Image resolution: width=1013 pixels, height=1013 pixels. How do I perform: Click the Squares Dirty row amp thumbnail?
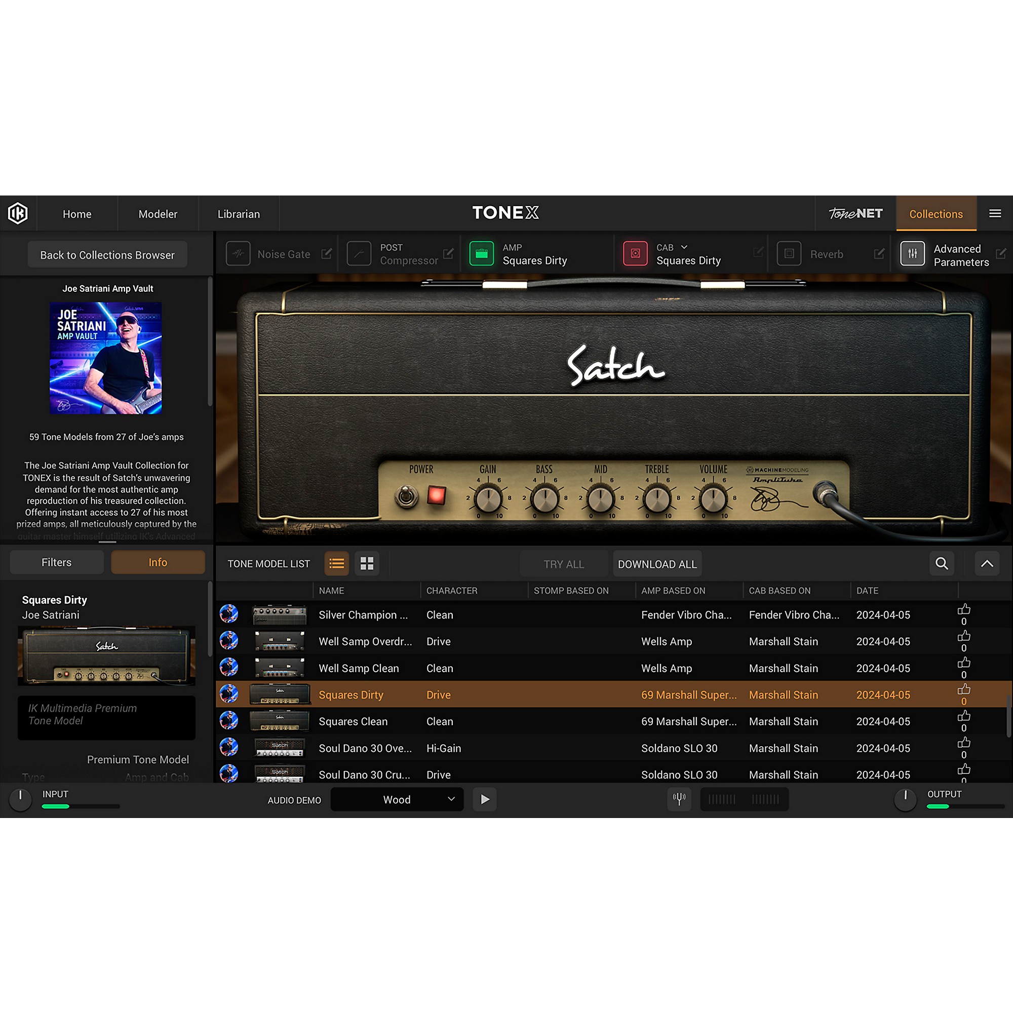click(280, 694)
